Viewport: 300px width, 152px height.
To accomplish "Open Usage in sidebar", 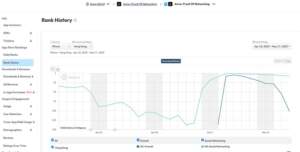I will [x=7, y=106].
